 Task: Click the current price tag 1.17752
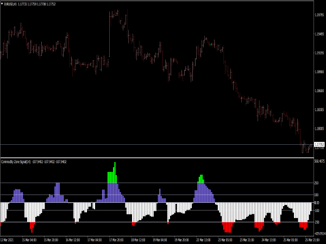pos(319,144)
